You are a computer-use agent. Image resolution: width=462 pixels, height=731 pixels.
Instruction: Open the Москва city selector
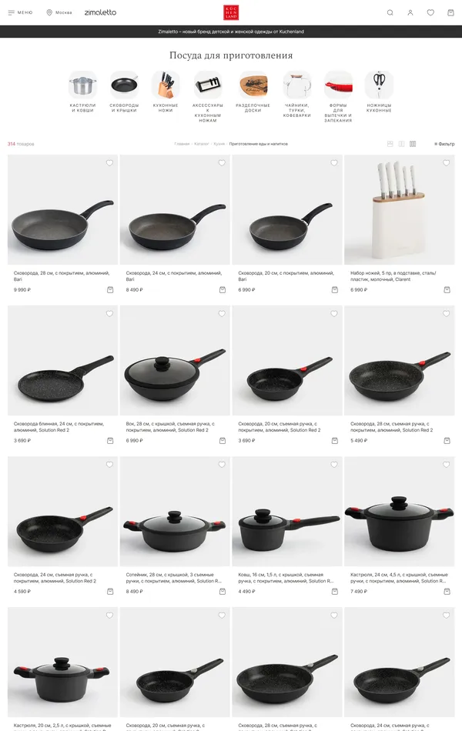[x=59, y=12]
